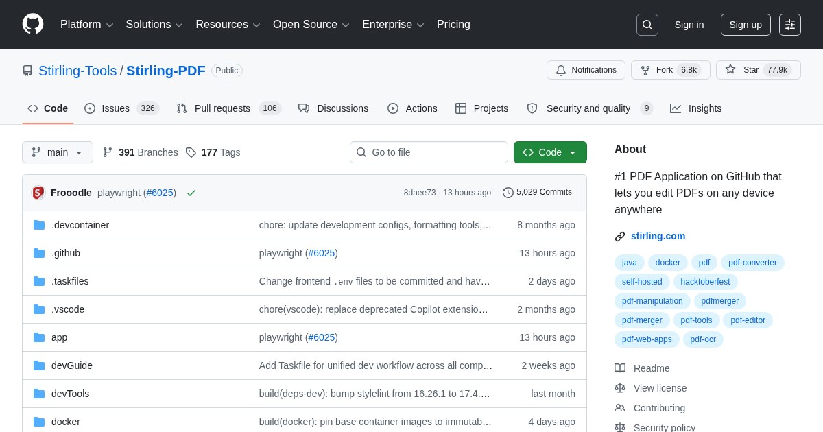823x432 pixels.
Task: Expand the Enterprise menu
Action: [393, 25]
